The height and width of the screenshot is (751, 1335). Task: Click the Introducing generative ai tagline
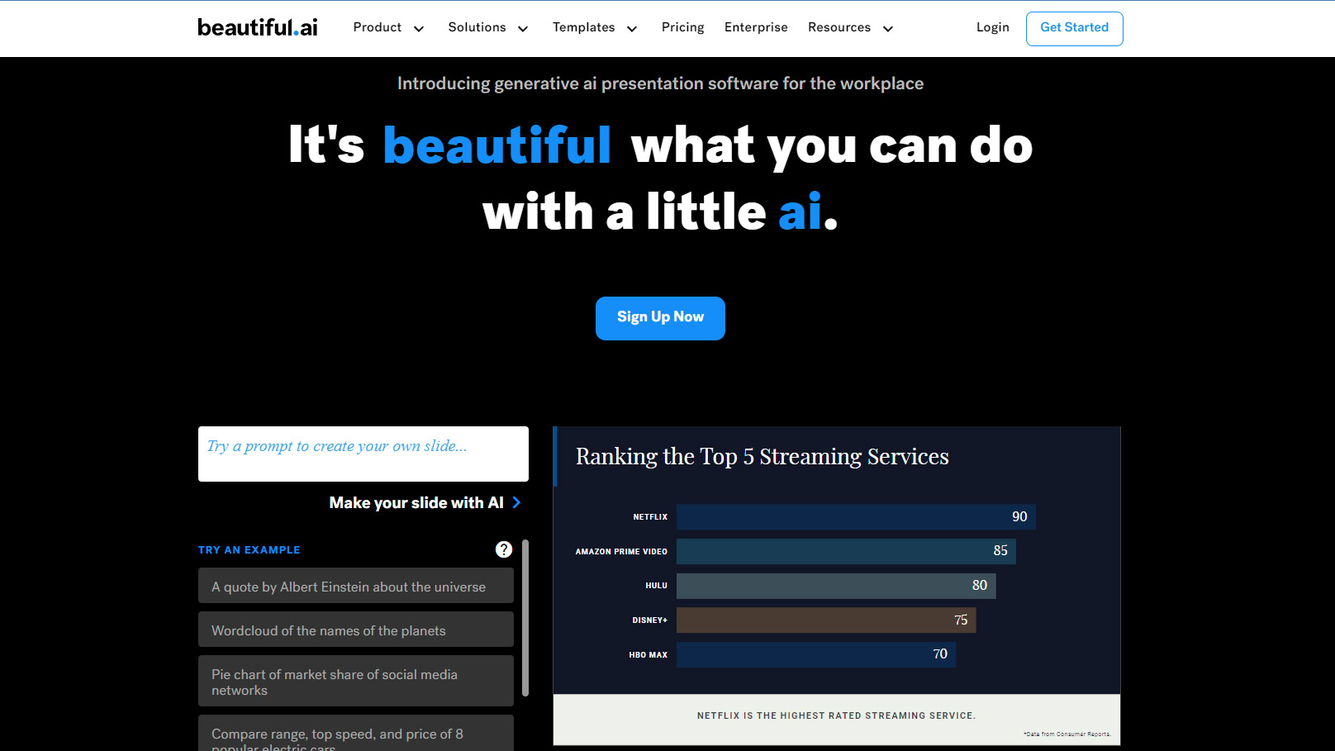point(660,83)
